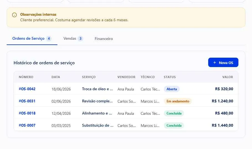Open order #OS-0018

[x=27, y=113]
